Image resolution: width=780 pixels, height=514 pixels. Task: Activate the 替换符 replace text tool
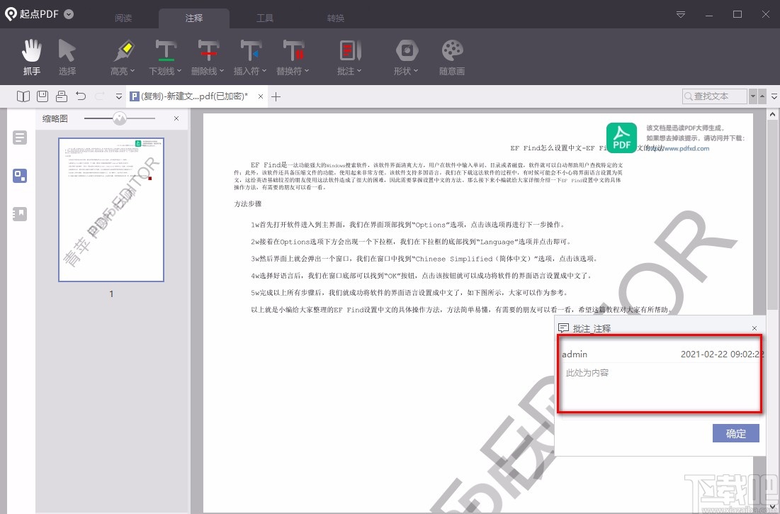pos(293,57)
